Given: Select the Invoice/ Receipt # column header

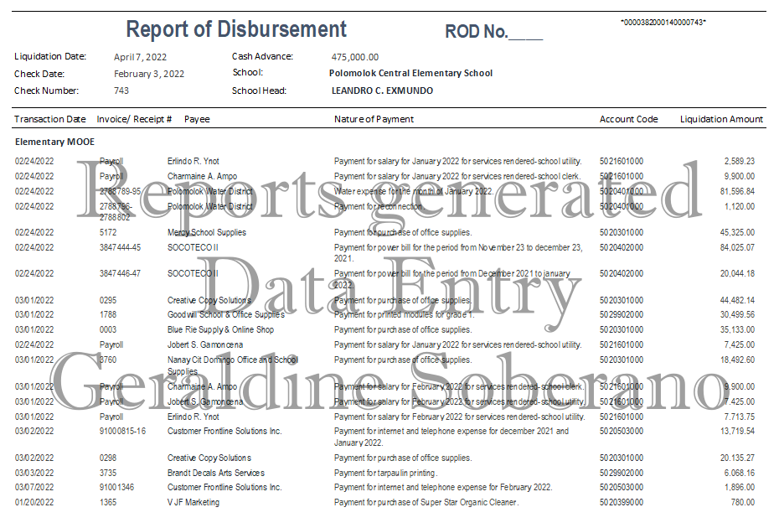Looking at the screenshot, I should coord(134,119).
